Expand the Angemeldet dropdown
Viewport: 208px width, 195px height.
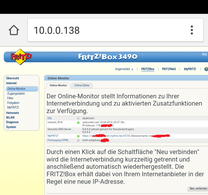(x=124, y=69)
